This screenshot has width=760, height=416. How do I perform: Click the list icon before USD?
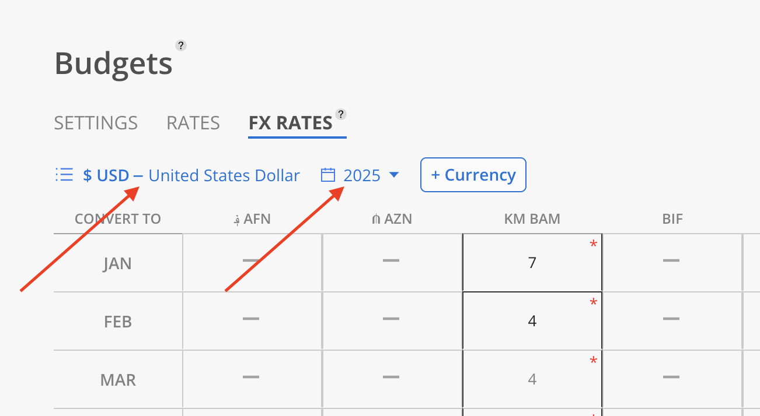[64, 175]
